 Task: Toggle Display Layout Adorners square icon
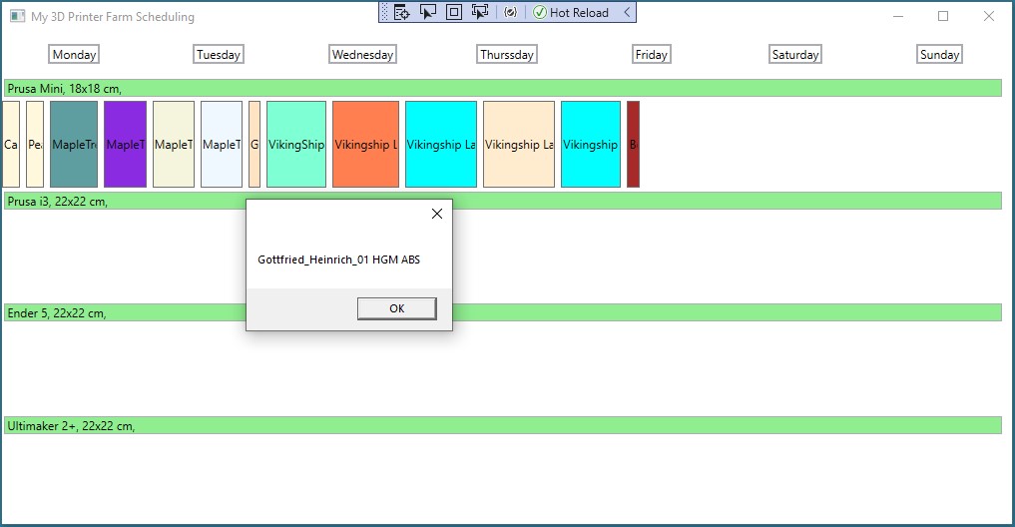pos(454,12)
